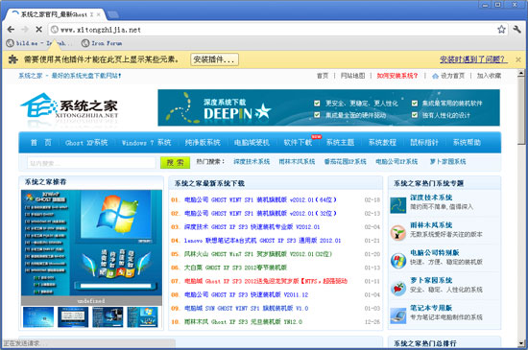This screenshot has width=528, height=350.
Task: Click the 电脑公司特别版 Windows icon
Action: click(398, 261)
